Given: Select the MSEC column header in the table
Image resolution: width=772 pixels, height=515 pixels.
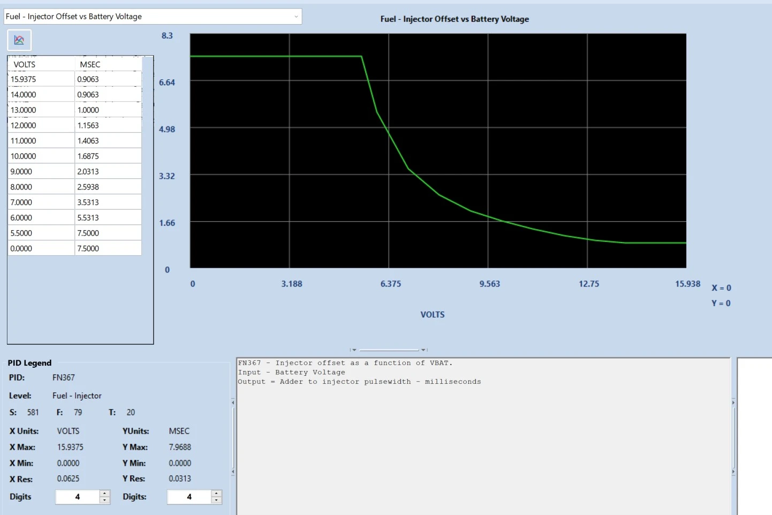Looking at the screenshot, I should [108, 64].
